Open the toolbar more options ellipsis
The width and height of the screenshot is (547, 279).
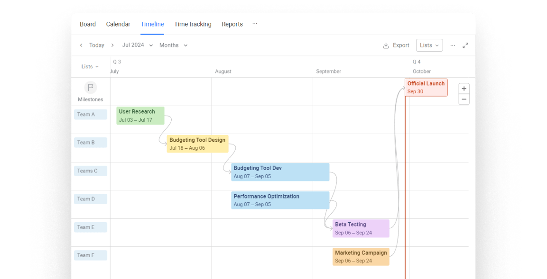coord(453,45)
